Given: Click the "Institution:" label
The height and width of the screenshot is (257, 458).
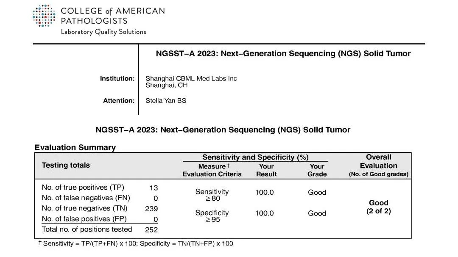Looking at the screenshot, I should click(117, 78).
